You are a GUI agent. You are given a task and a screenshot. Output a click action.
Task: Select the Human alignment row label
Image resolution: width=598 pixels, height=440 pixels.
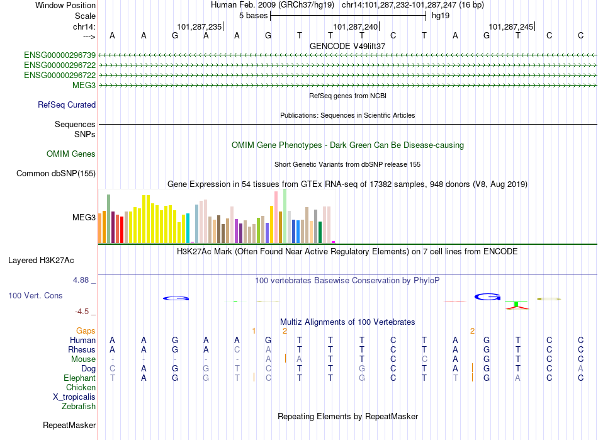pos(82,341)
